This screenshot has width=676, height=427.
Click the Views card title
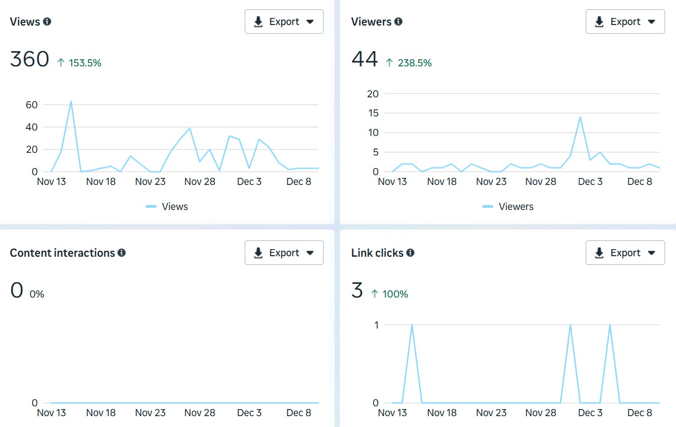tap(25, 22)
